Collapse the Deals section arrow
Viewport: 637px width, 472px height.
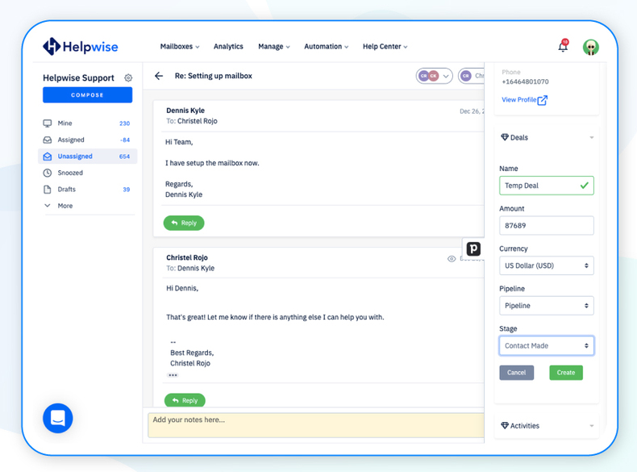coord(592,137)
